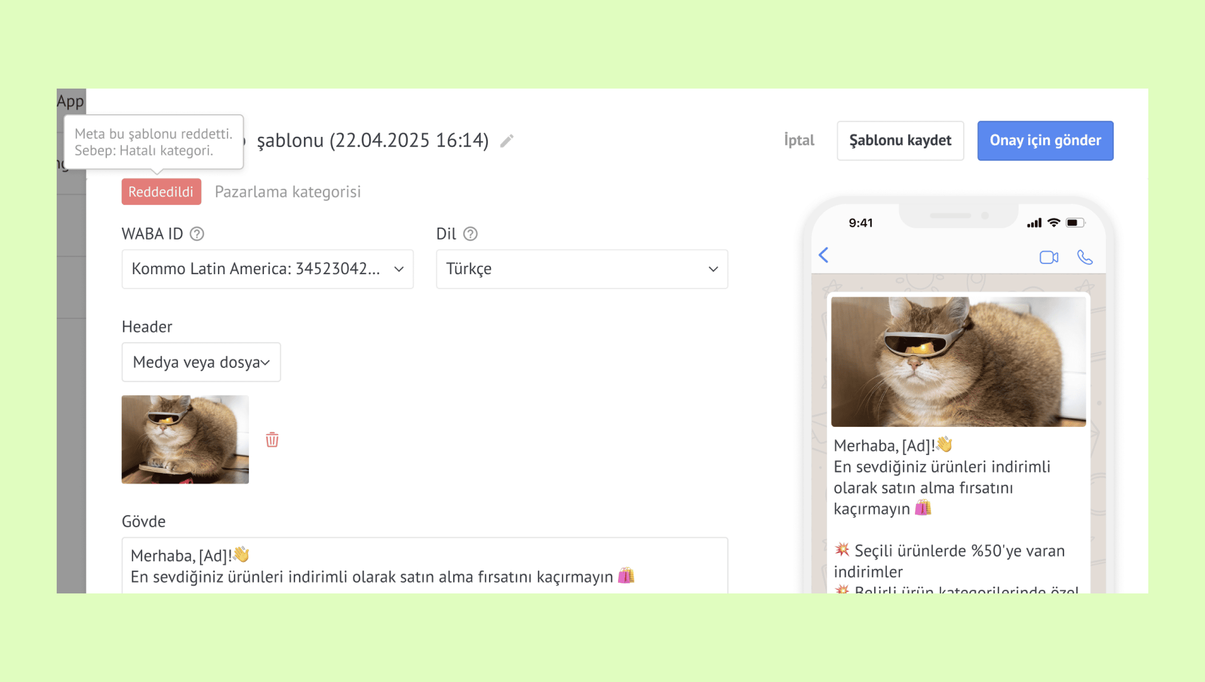Click the WABA ID help question mark
This screenshot has height=682, width=1205.
point(197,234)
